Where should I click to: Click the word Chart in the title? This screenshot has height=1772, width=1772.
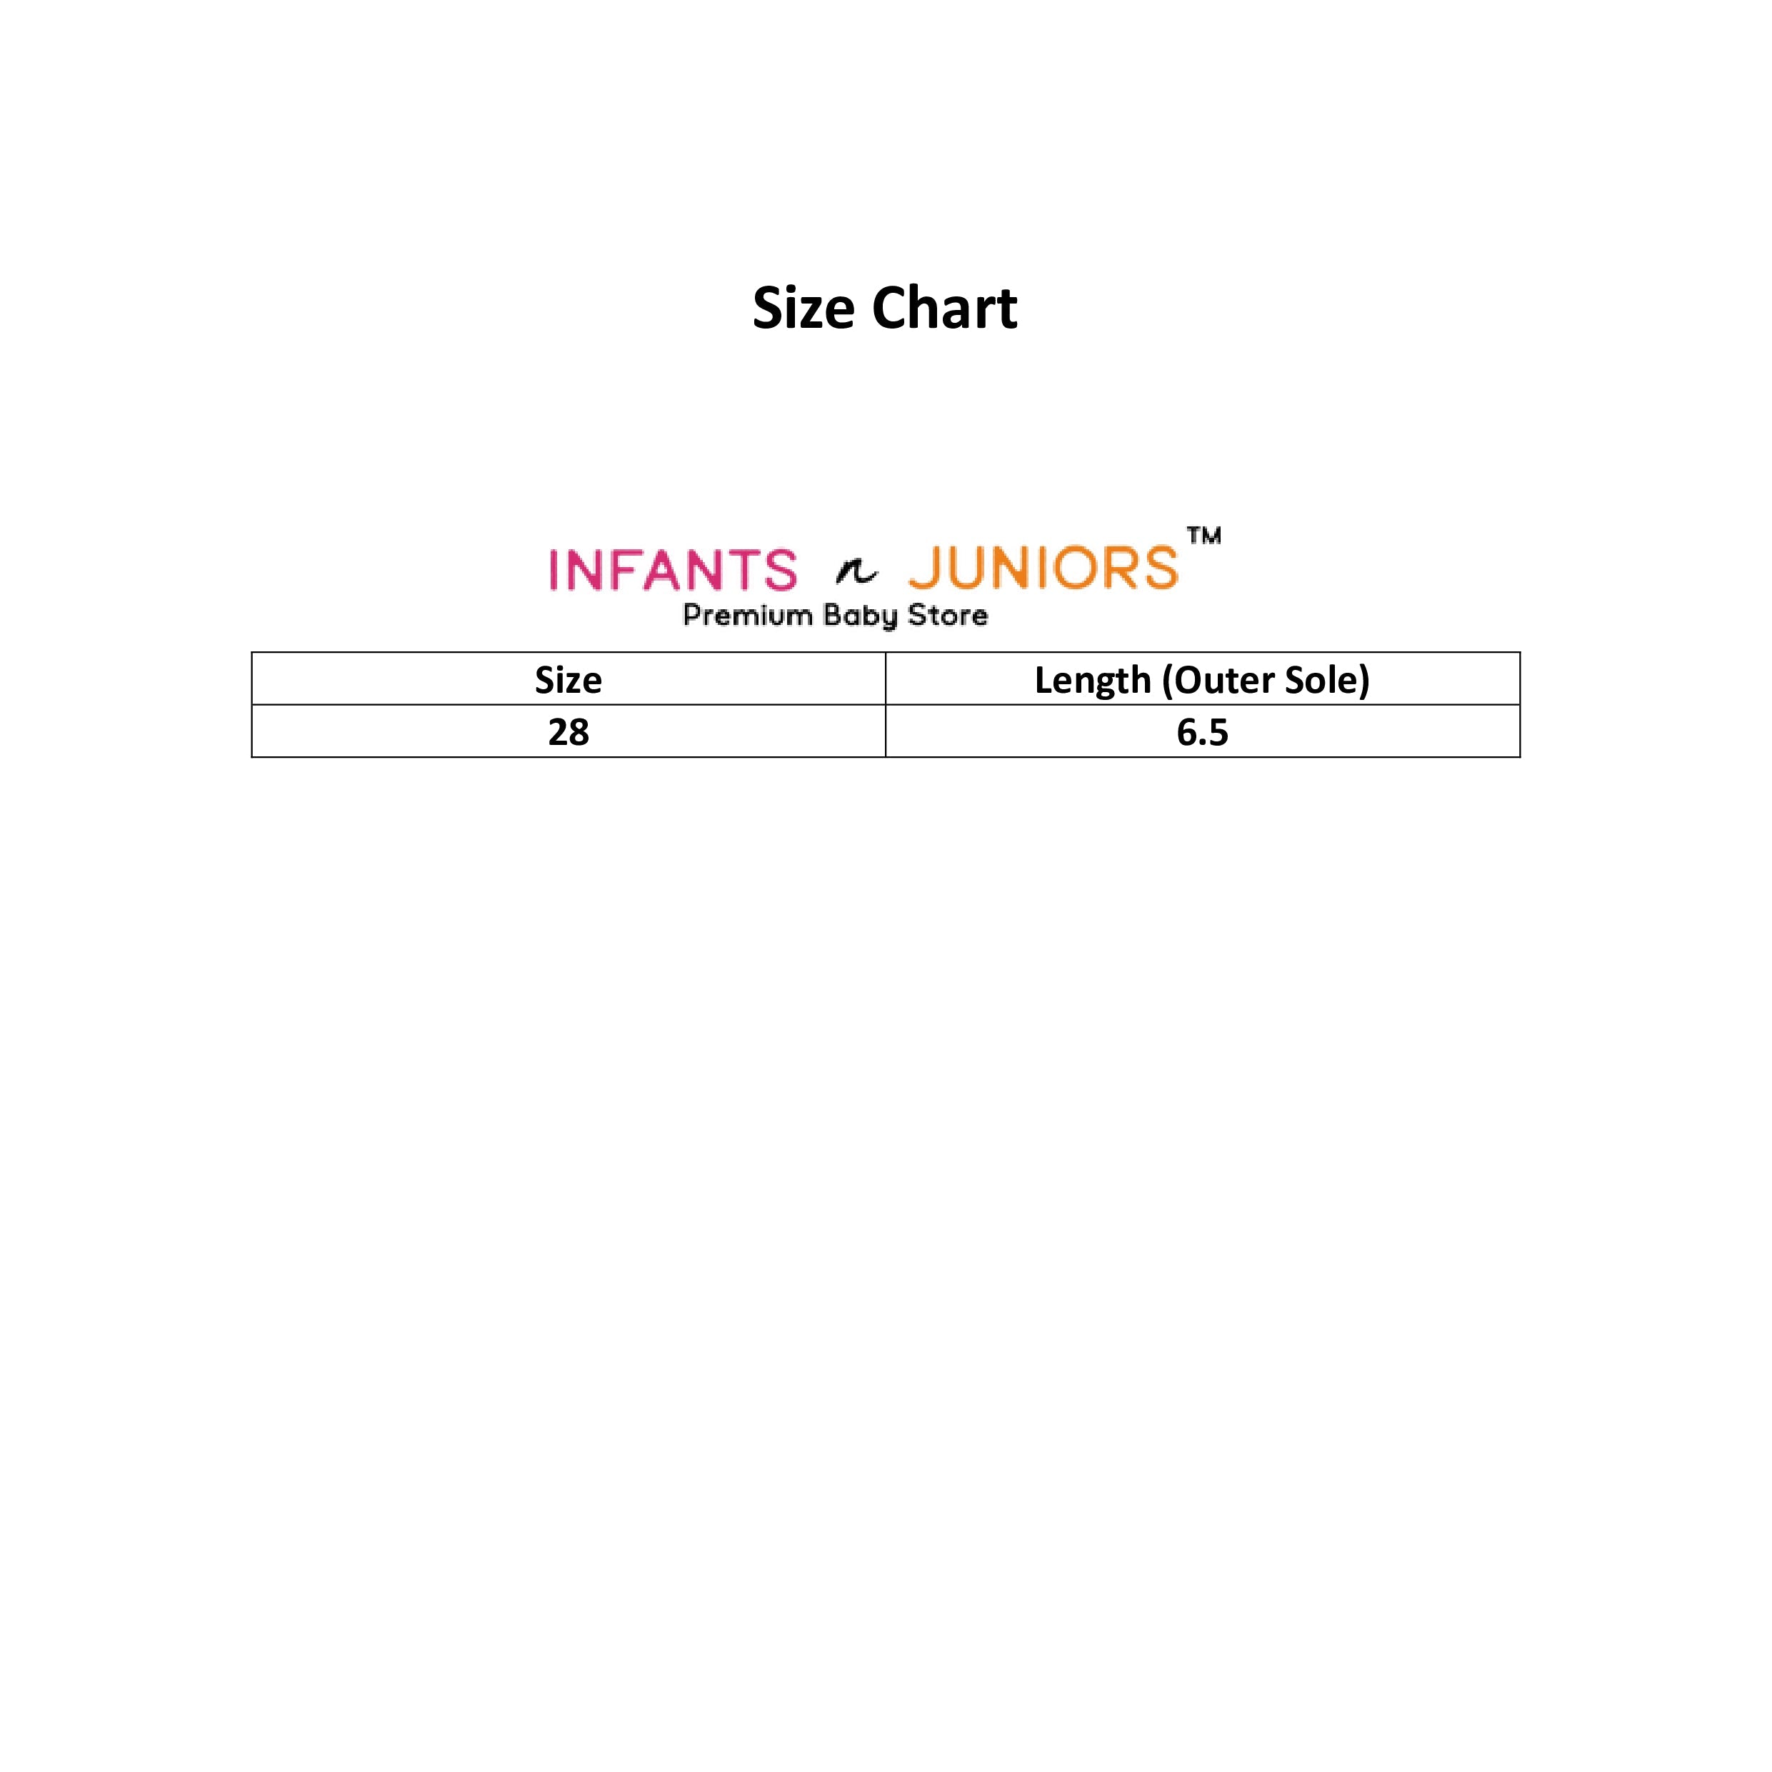945,307
